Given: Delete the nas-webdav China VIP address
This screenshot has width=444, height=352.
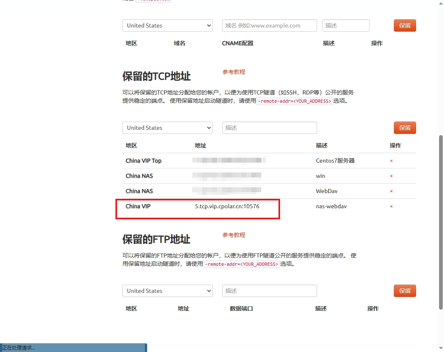Looking at the screenshot, I should [391, 207].
